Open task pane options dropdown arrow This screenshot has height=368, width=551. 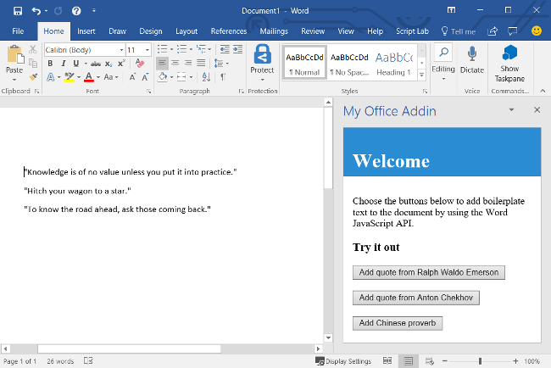[511, 110]
